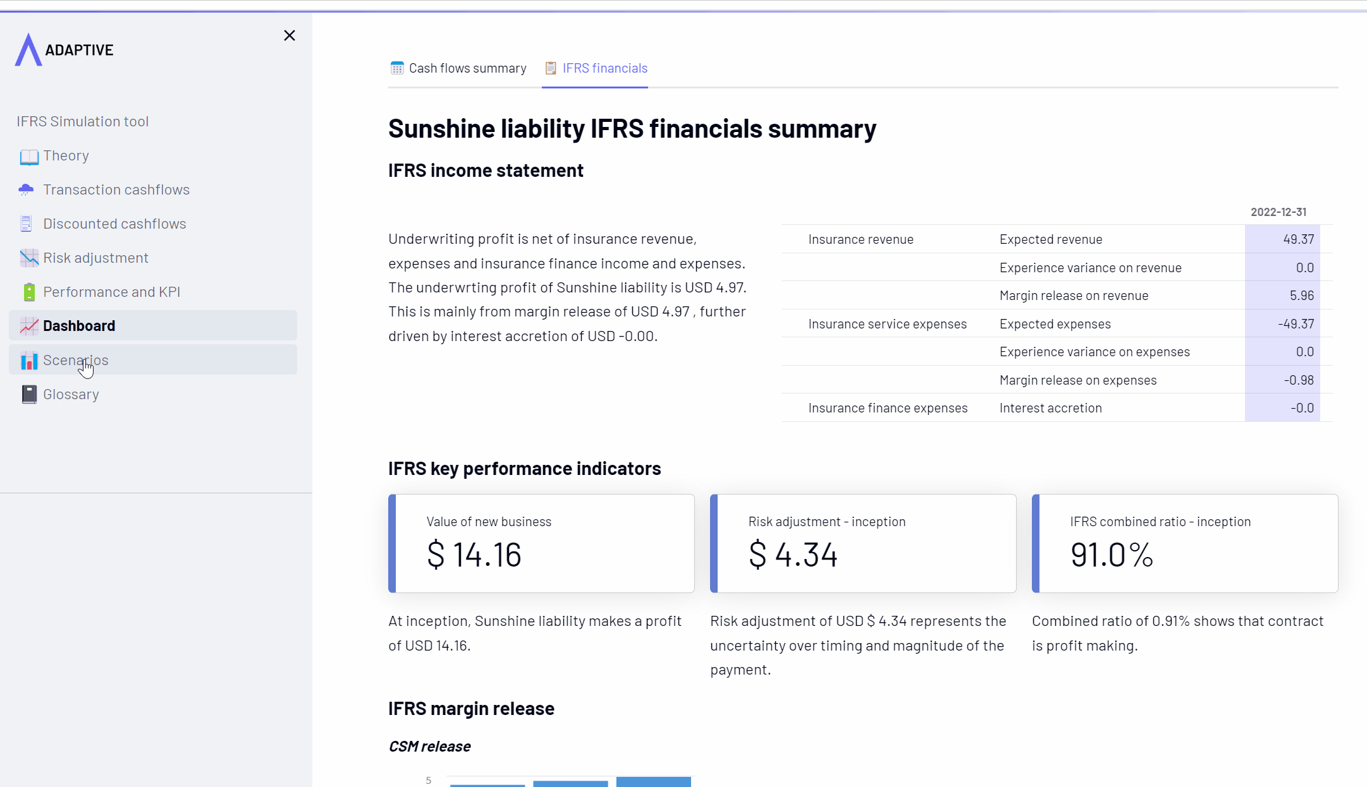Click the Discounted cashflows document icon
The width and height of the screenshot is (1367, 787).
[x=27, y=224]
